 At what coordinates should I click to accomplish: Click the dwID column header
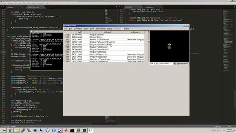click(80, 32)
